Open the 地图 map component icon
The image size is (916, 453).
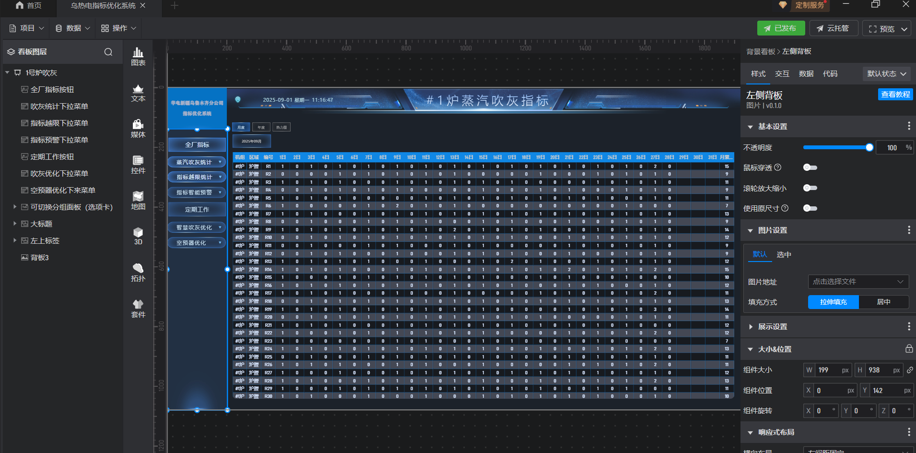tap(138, 200)
